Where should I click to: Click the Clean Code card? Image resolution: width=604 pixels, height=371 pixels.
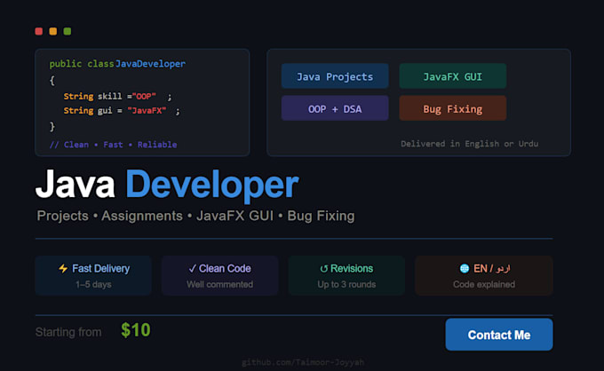click(220, 275)
